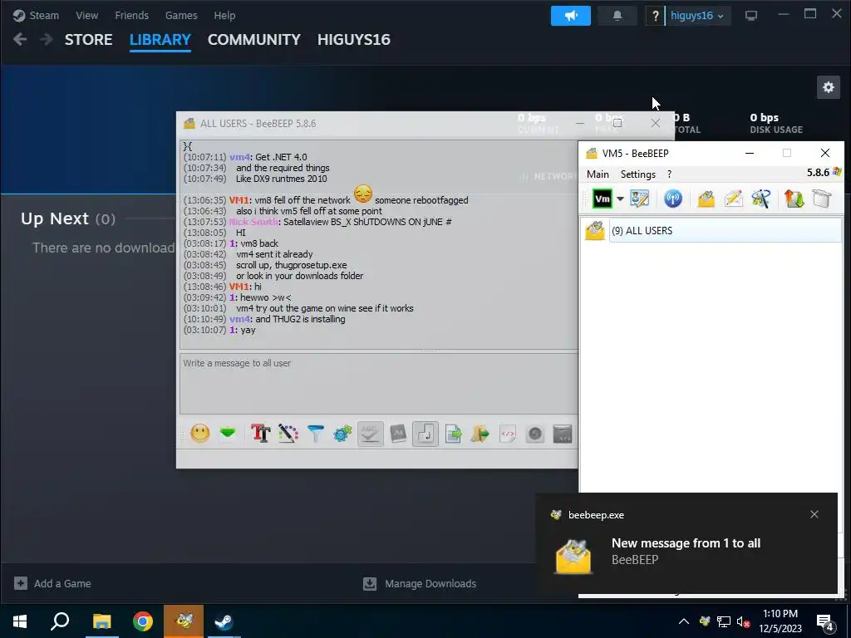Screen dimensions: 851x638
Task: Open File Explorer from taskbar
Action: (101, 621)
